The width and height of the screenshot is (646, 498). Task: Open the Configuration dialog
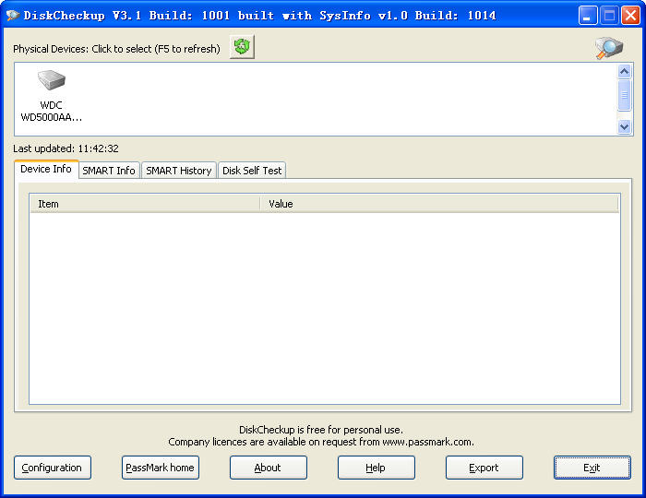(53, 468)
